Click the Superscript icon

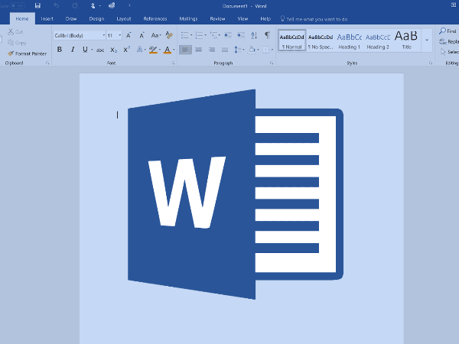(x=126, y=50)
